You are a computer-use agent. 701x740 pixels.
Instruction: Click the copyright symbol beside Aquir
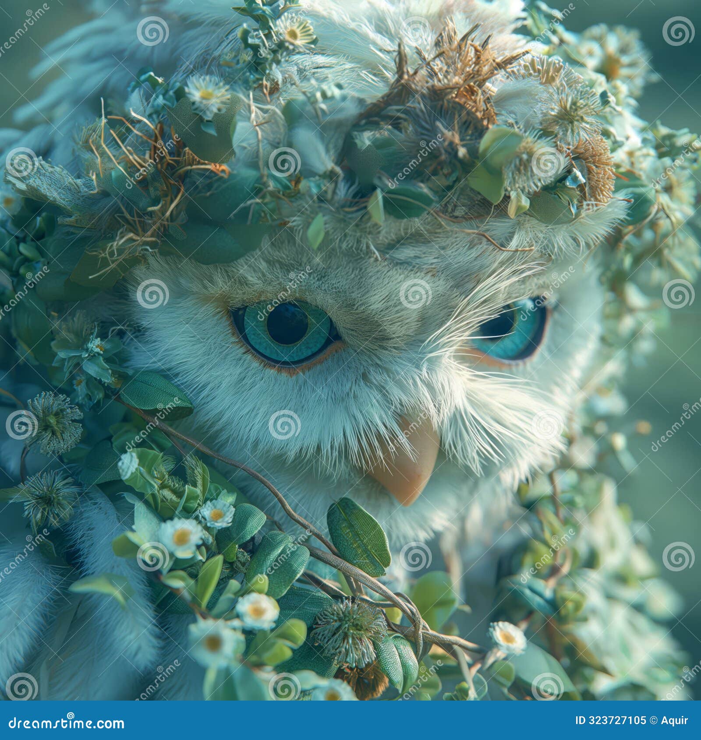click(653, 720)
